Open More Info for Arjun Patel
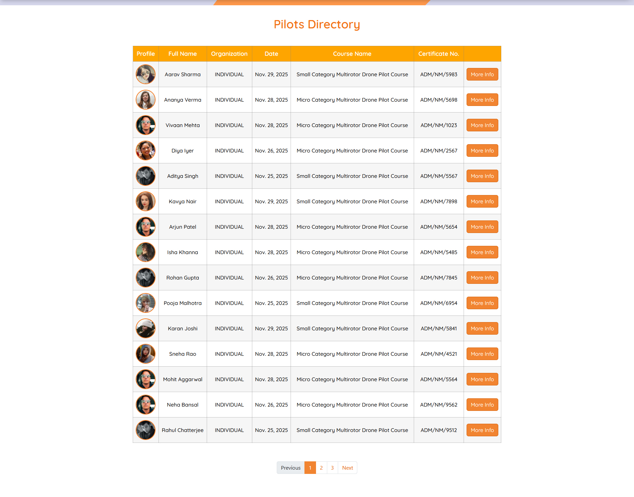 pos(482,227)
